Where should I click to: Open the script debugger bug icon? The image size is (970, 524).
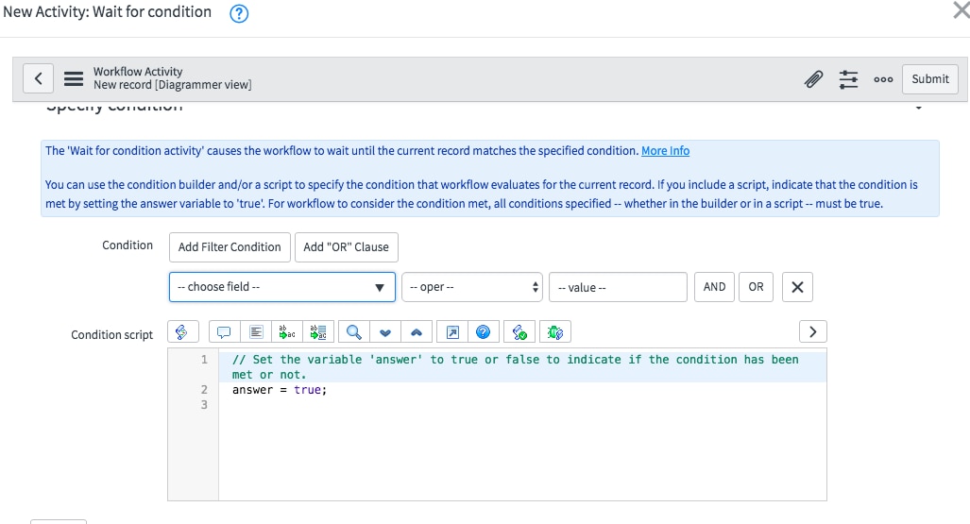(x=555, y=332)
